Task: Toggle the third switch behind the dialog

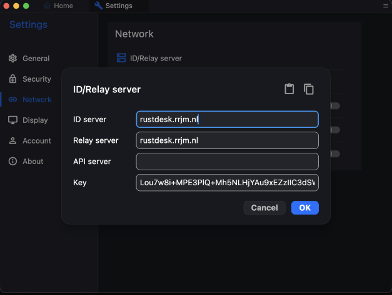Action: (x=335, y=153)
